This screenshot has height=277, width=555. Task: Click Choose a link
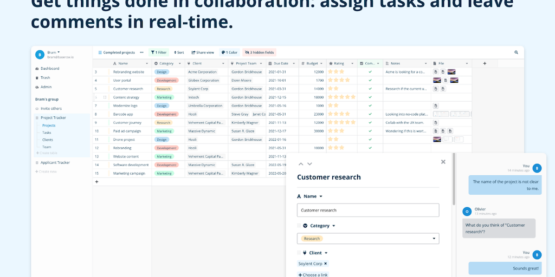[313, 275]
